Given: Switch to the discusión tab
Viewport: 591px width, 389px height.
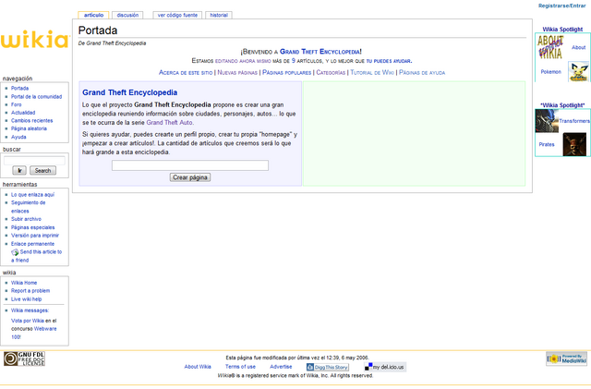Looking at the screenshot, I should point(127,15).
